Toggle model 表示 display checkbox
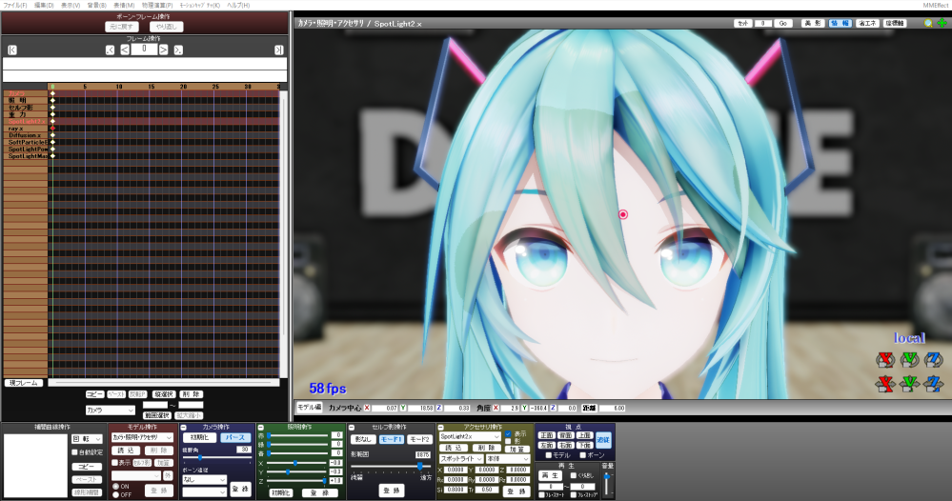 coord(114,463)
